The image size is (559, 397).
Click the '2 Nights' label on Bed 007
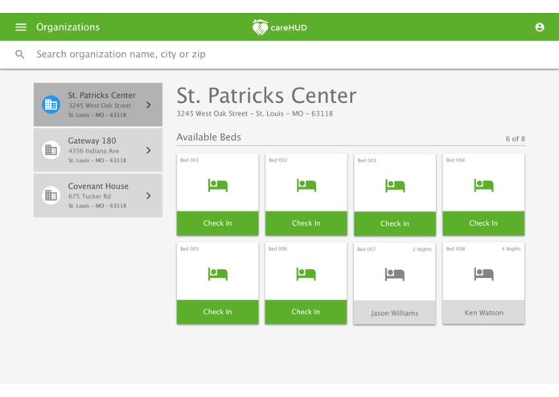[422, 249]
